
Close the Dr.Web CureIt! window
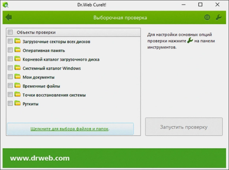(217, 5)
